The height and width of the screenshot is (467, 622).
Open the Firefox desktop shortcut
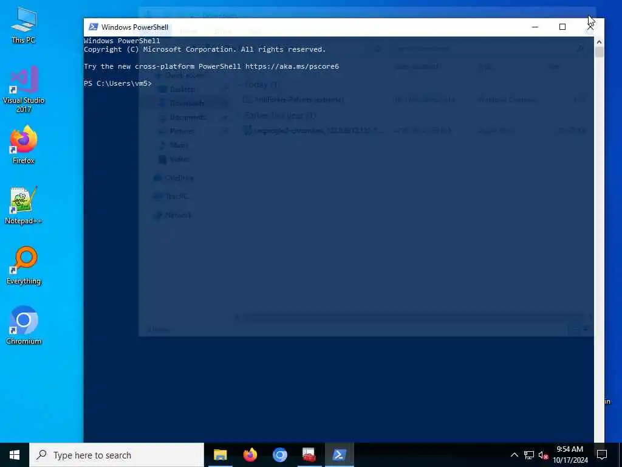click(x=24, y=145)
